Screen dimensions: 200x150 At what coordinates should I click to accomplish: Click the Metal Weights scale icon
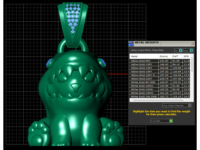tap(131, 43)
